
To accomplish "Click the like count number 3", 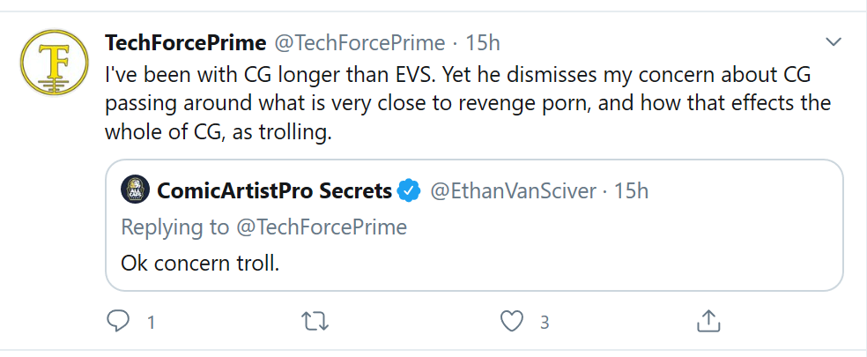I will coord(545,322).
